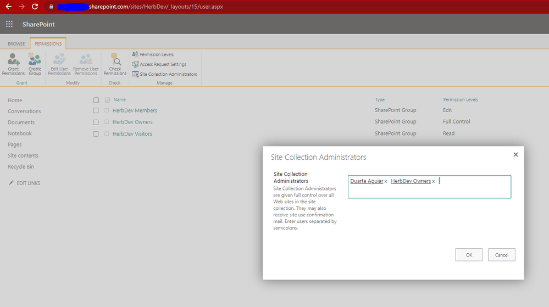Image resolution: width=549 pixels, height=307 pixels.
Task: Click OK in the dialog
Action: (x=469, y=255)
